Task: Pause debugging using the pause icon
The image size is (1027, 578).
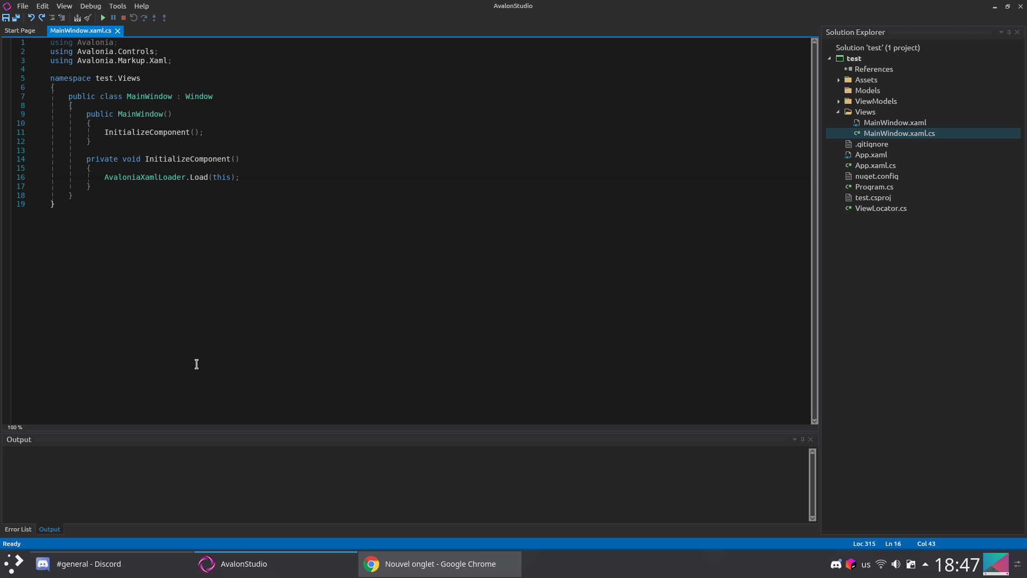Action: 113,18
